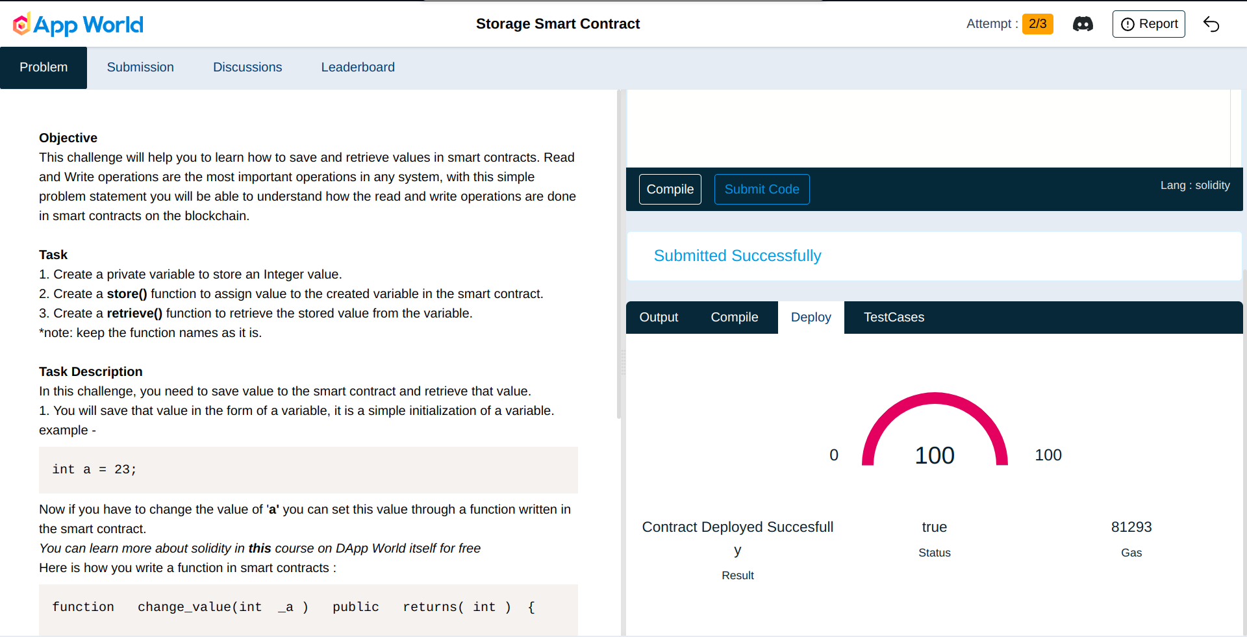Screen dimensions: 1247x637
Task: Open the Compile results tab
Action: pyautogui.click(x=735, y=318)
